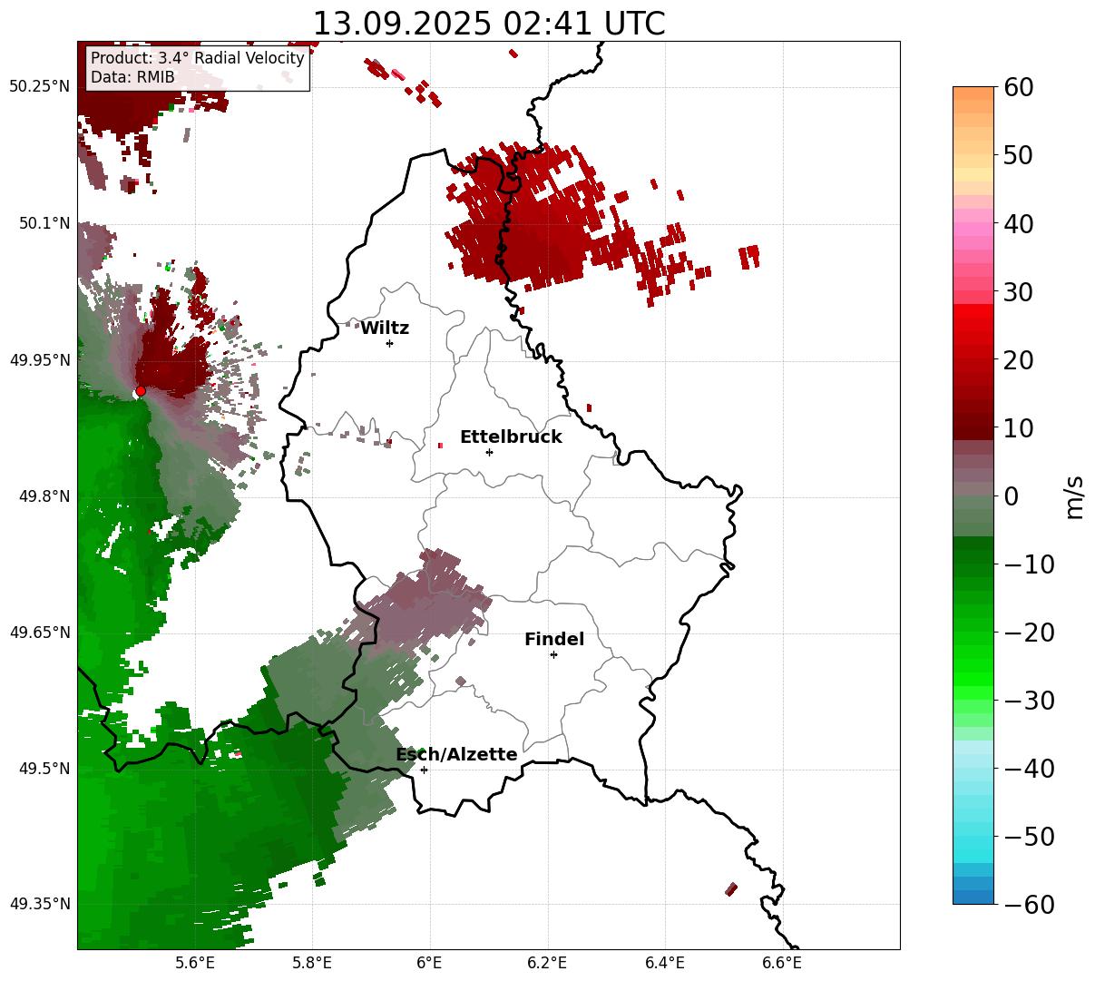Click the colorbar value 10

[x=1017, y=428]
